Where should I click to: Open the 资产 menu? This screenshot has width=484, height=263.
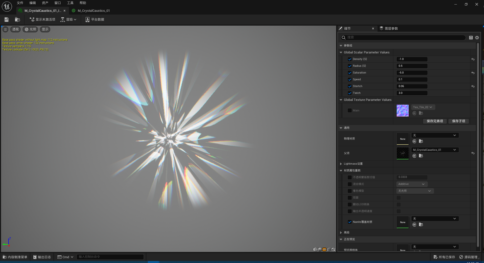45,3
